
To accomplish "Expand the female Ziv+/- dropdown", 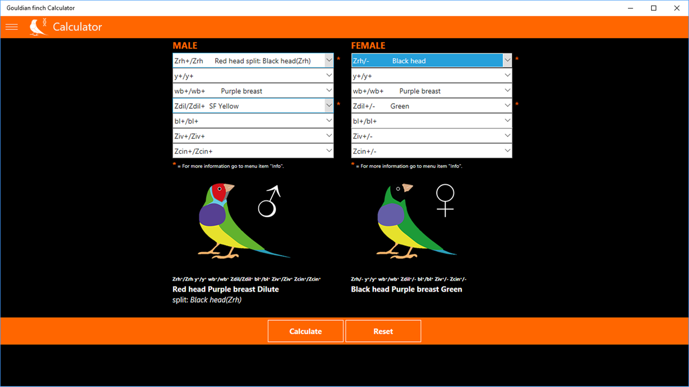I will click(x=431, y=136).
